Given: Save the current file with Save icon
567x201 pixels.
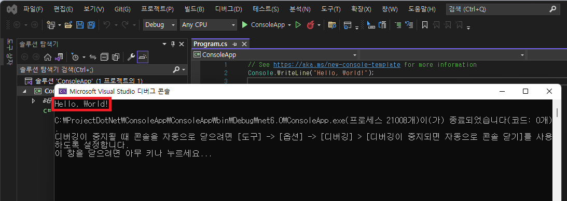Looking at the screenshot, I should click(80, 25).
